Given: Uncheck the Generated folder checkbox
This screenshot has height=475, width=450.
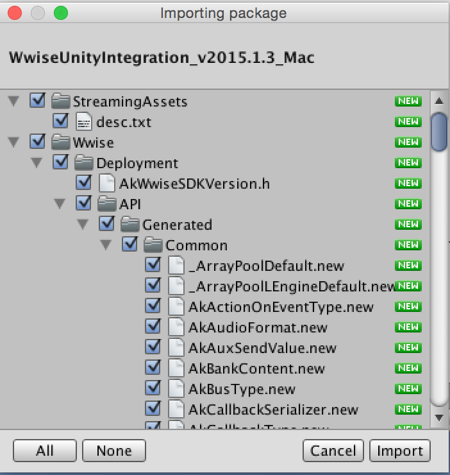Looking at the screenshot, I should [x=106, y=223].
